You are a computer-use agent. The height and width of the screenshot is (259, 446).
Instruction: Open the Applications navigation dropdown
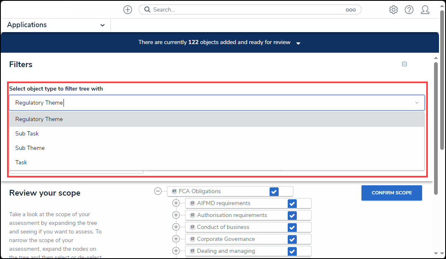[56, 25]
